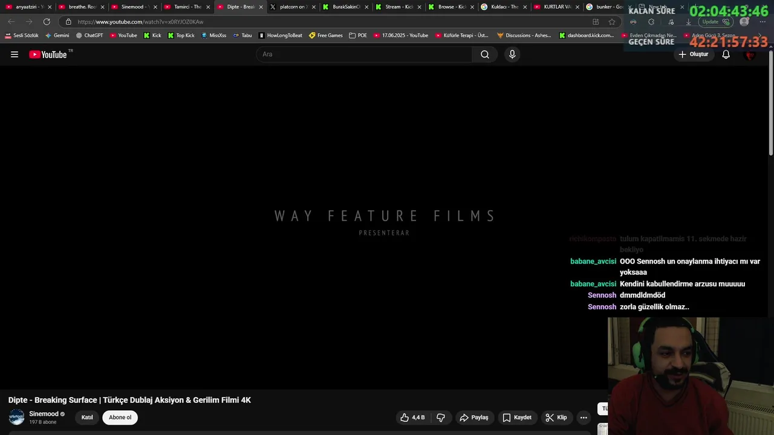Open the browser settings ellipsis menu
Screen dimensions: 774x435
[x=763, y=22]
